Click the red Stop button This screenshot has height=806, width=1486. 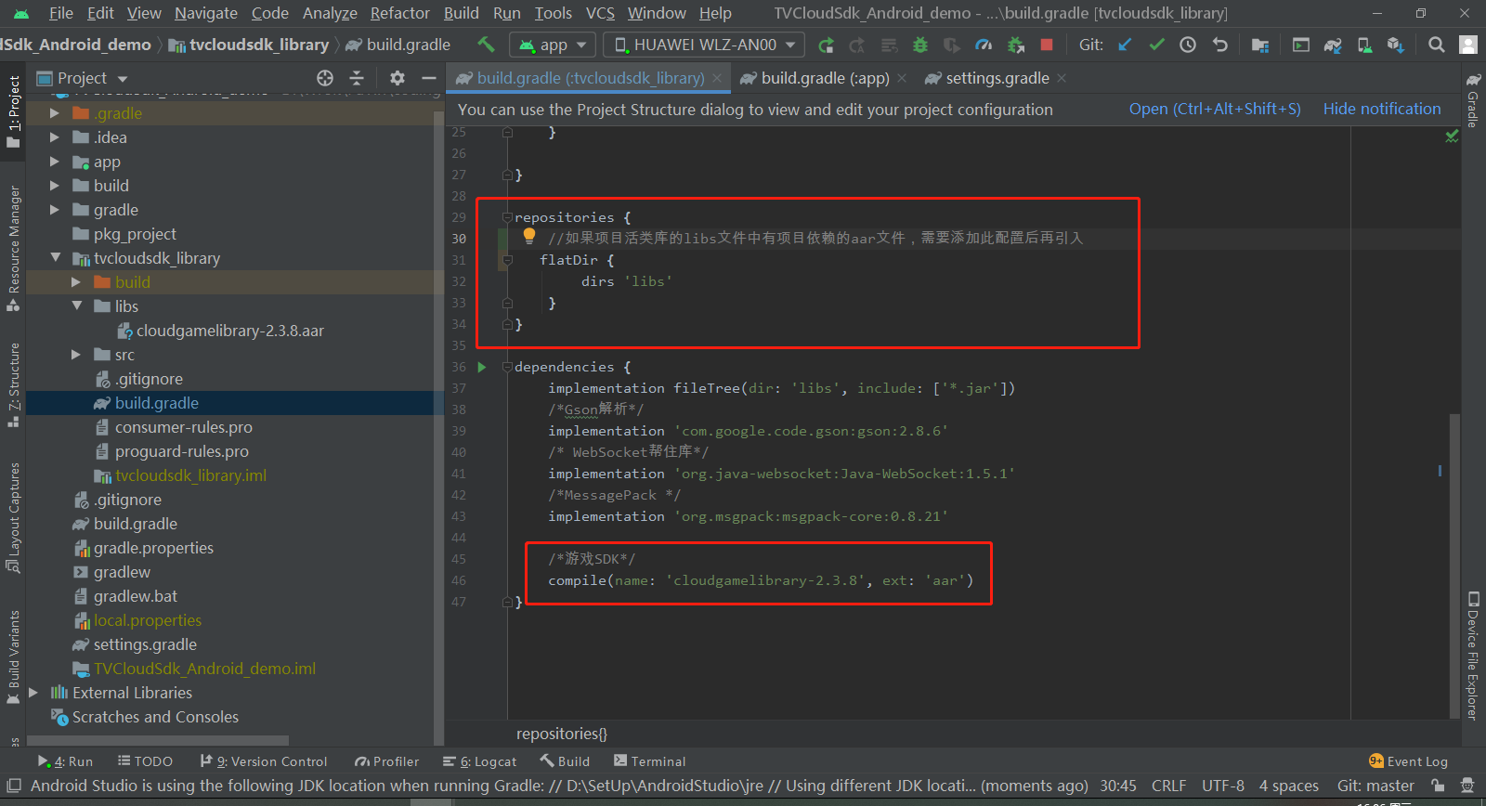click(x=1047, y=45)
